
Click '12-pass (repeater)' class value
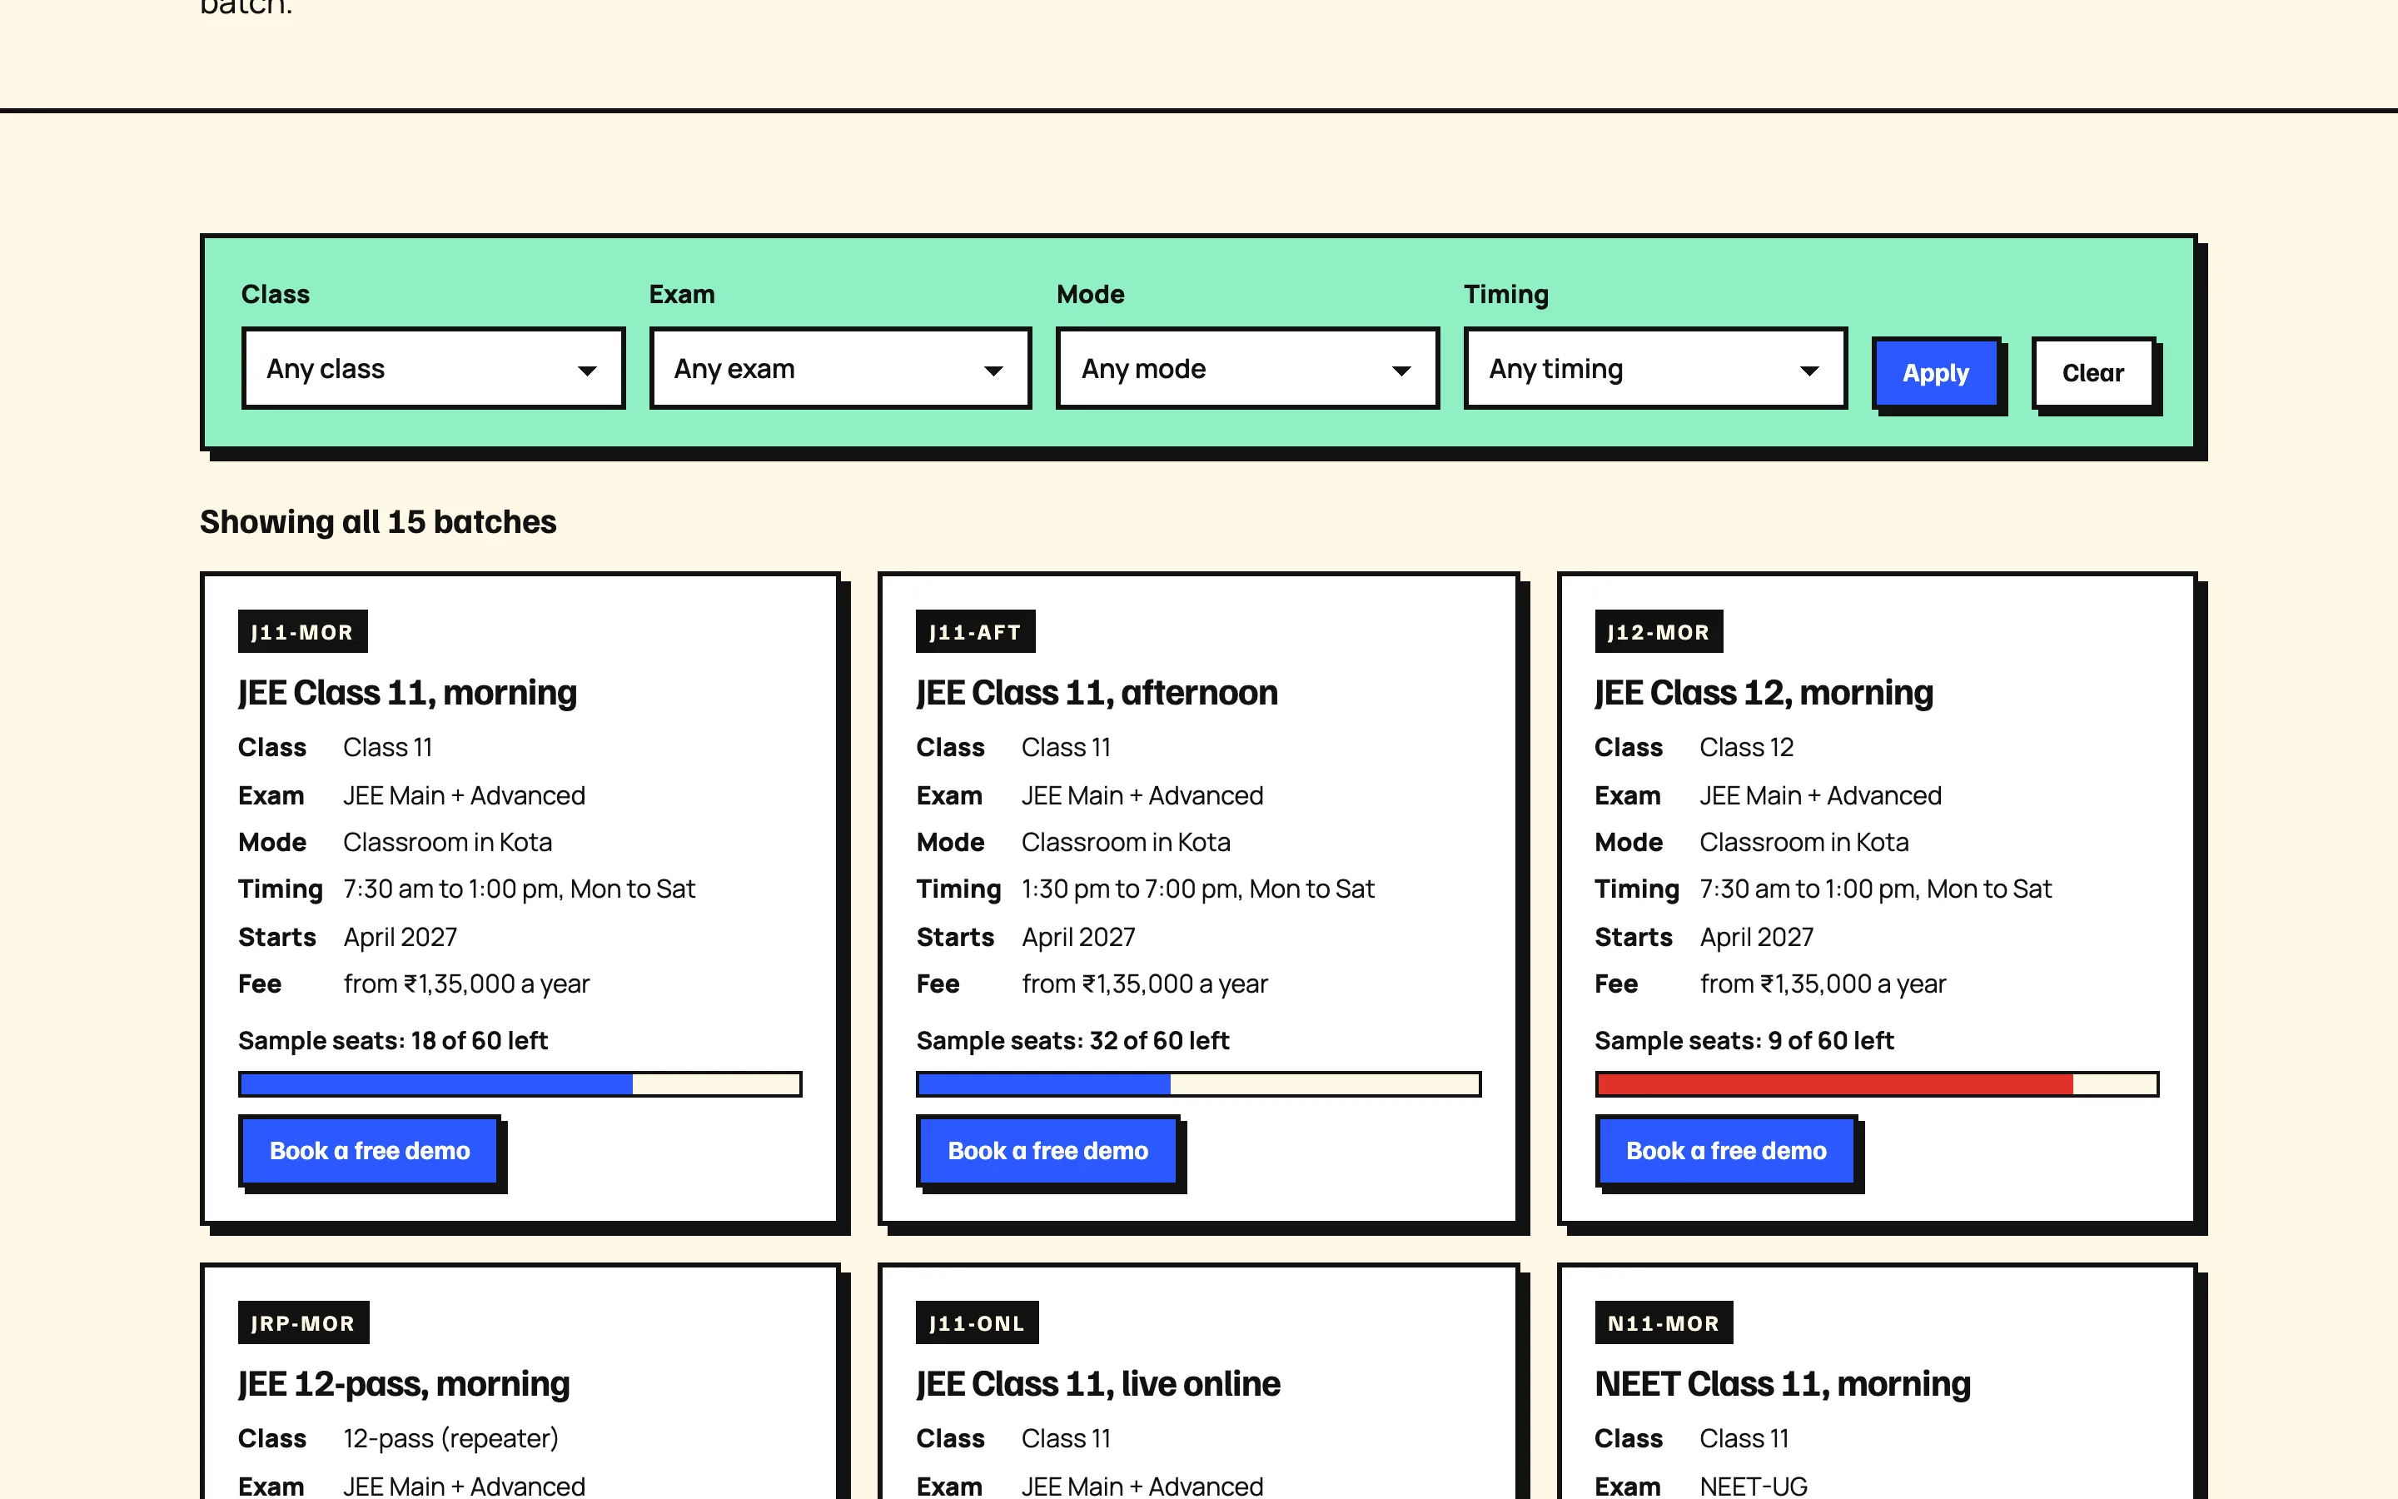pyautogui.click(x=450, y=1438)
